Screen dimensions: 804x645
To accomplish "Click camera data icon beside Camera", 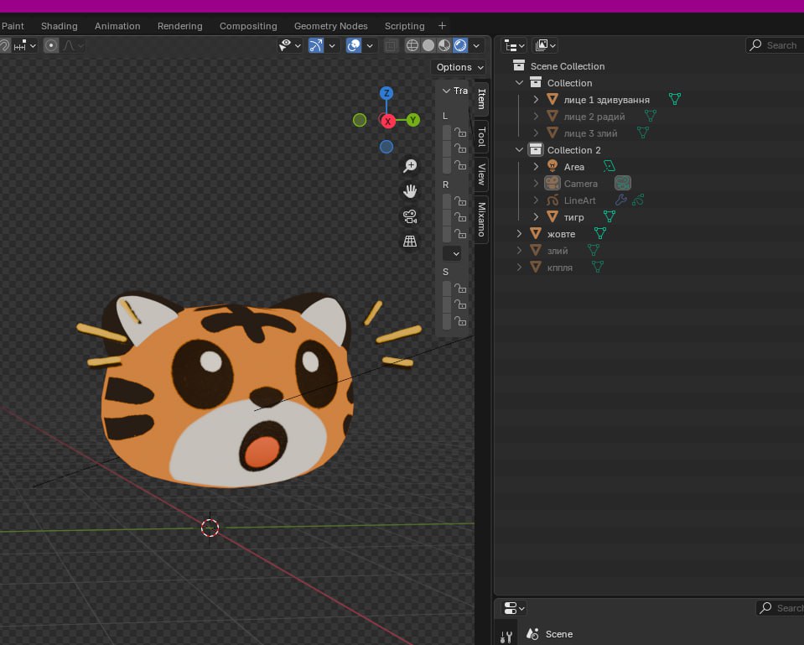I will [622, 183].
